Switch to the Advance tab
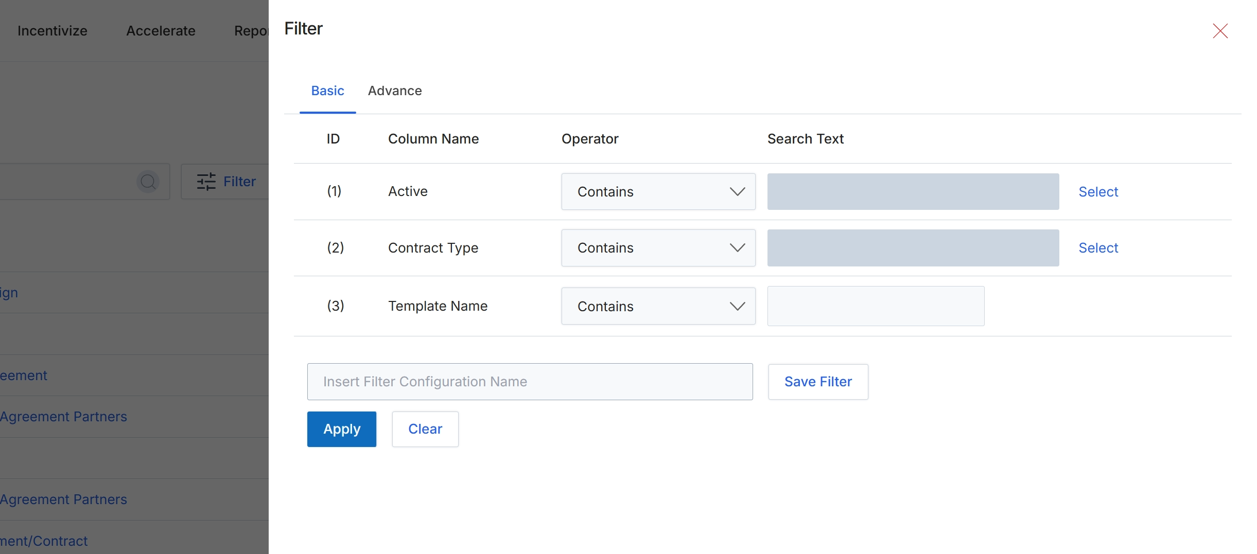The width and height of the screenshot is (1257, 554). [395, 91]
